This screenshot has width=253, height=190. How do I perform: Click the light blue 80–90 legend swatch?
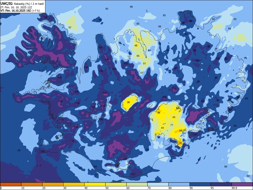pos(179,184)
